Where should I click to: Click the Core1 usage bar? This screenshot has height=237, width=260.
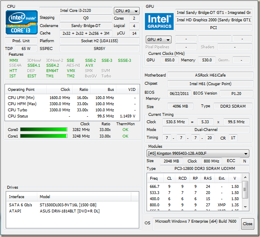(43, 136)
